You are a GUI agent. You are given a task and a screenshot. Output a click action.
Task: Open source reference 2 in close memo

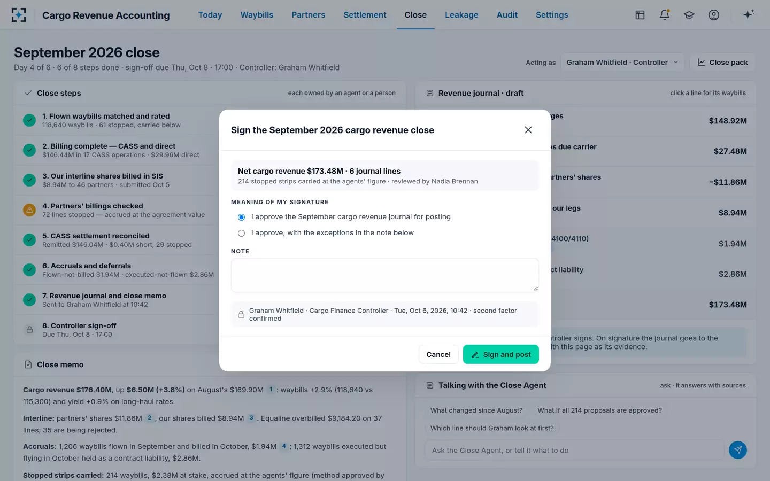coord(150,418)
